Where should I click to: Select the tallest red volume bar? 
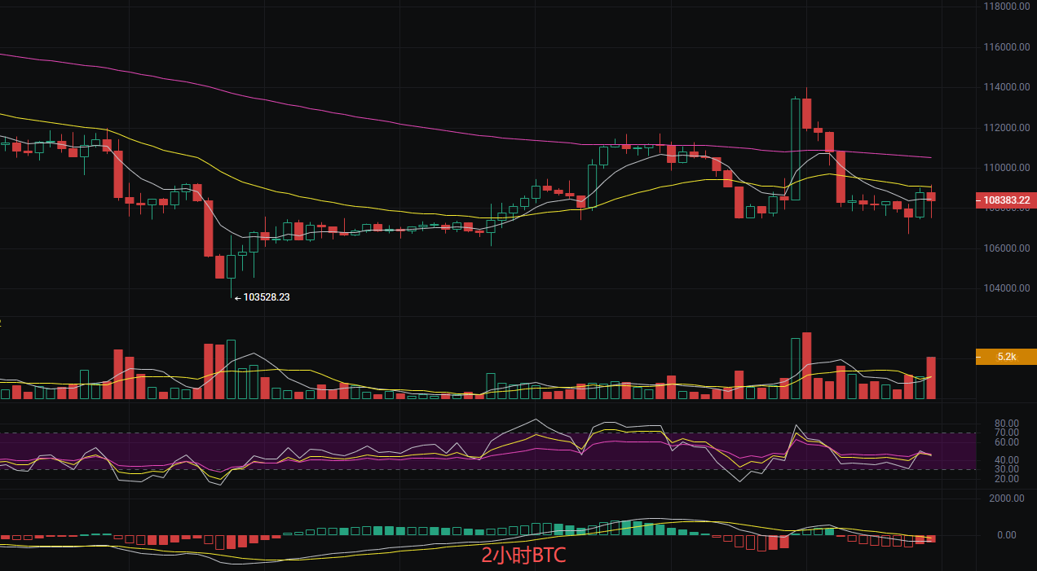[807, 367]
